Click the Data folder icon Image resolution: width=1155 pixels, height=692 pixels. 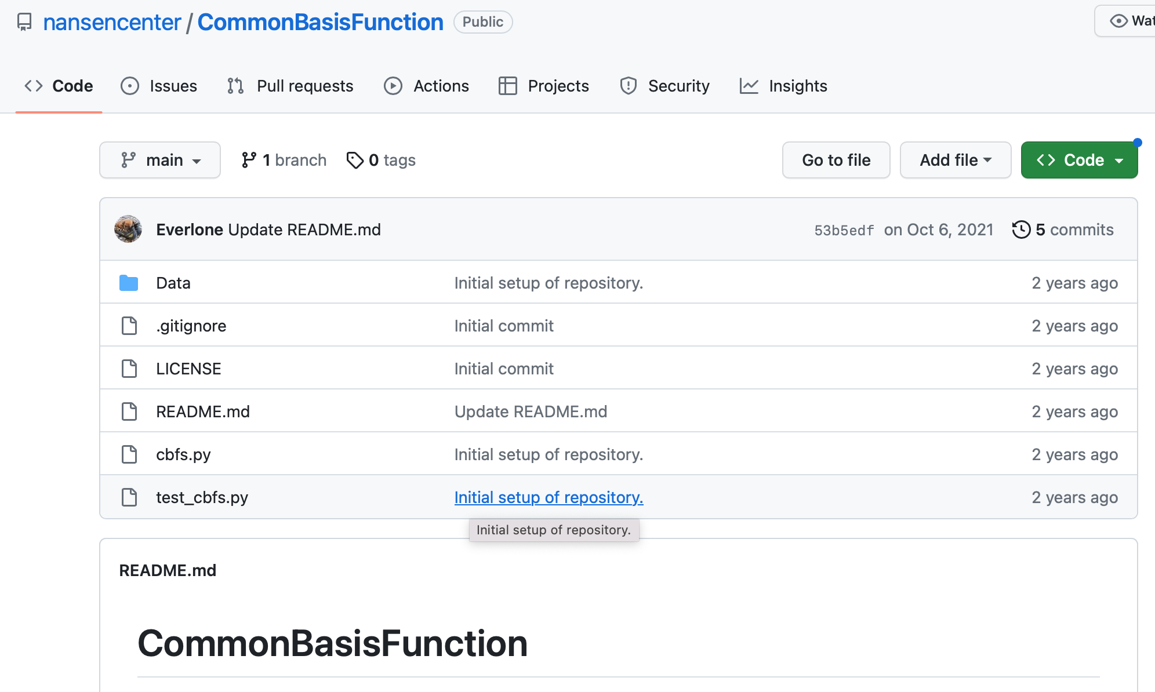tap(129, 283)
